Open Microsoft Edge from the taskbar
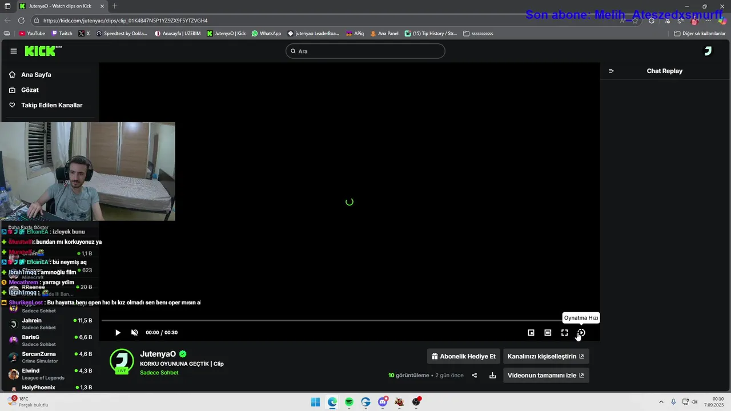The width and height of the screenshot is (731, 411). pos(332,402)
